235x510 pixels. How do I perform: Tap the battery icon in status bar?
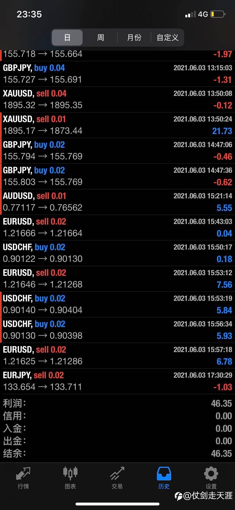coord(218,14)
